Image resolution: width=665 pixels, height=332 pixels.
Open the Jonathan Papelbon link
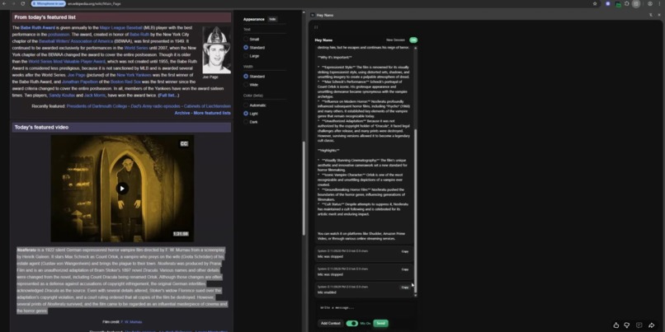pos(79,82)
